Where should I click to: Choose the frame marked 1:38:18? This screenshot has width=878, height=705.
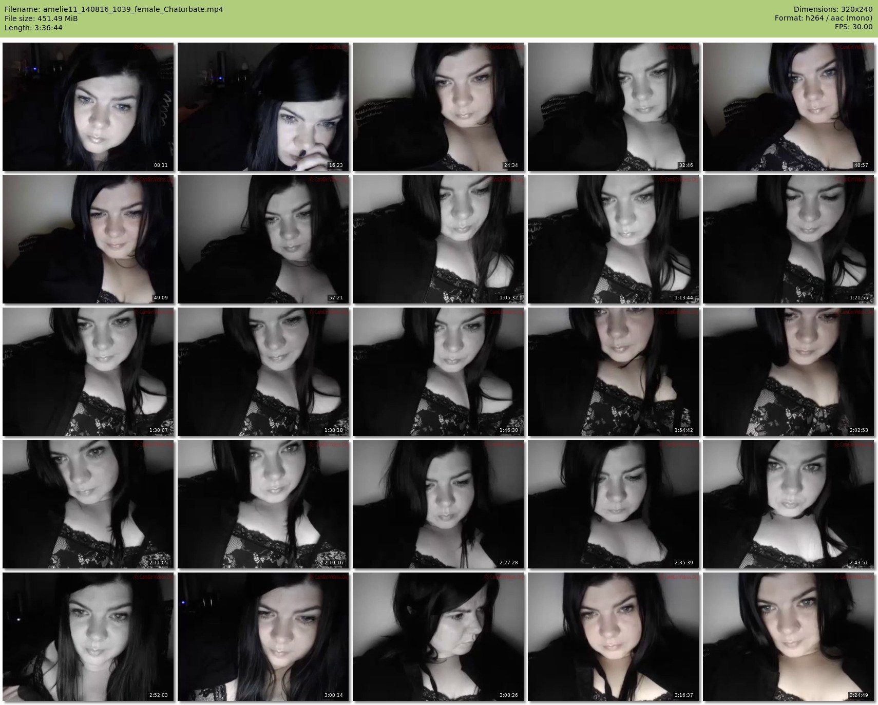pos(263,372)
